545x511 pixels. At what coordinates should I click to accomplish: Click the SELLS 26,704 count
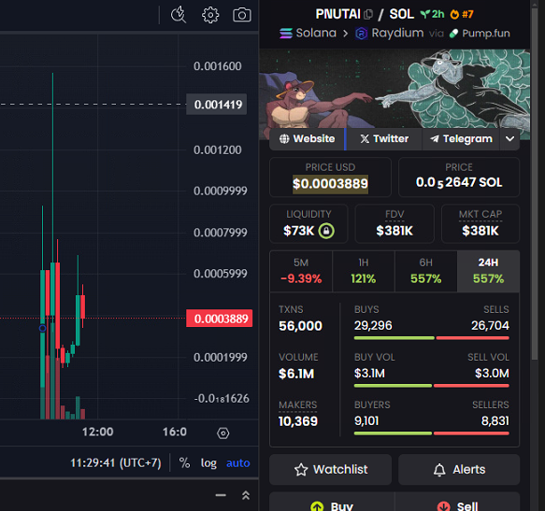[x=490, y=325]
